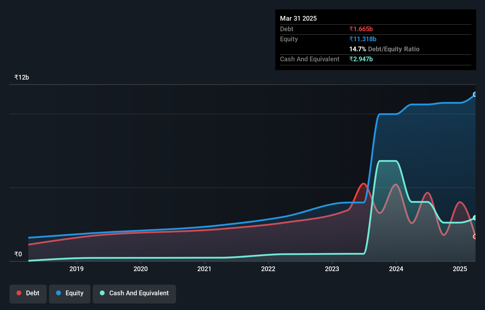Viewport: 485px width, 310px height.
Task: Click the 2025 x-axis label
Action: (460, 269)
